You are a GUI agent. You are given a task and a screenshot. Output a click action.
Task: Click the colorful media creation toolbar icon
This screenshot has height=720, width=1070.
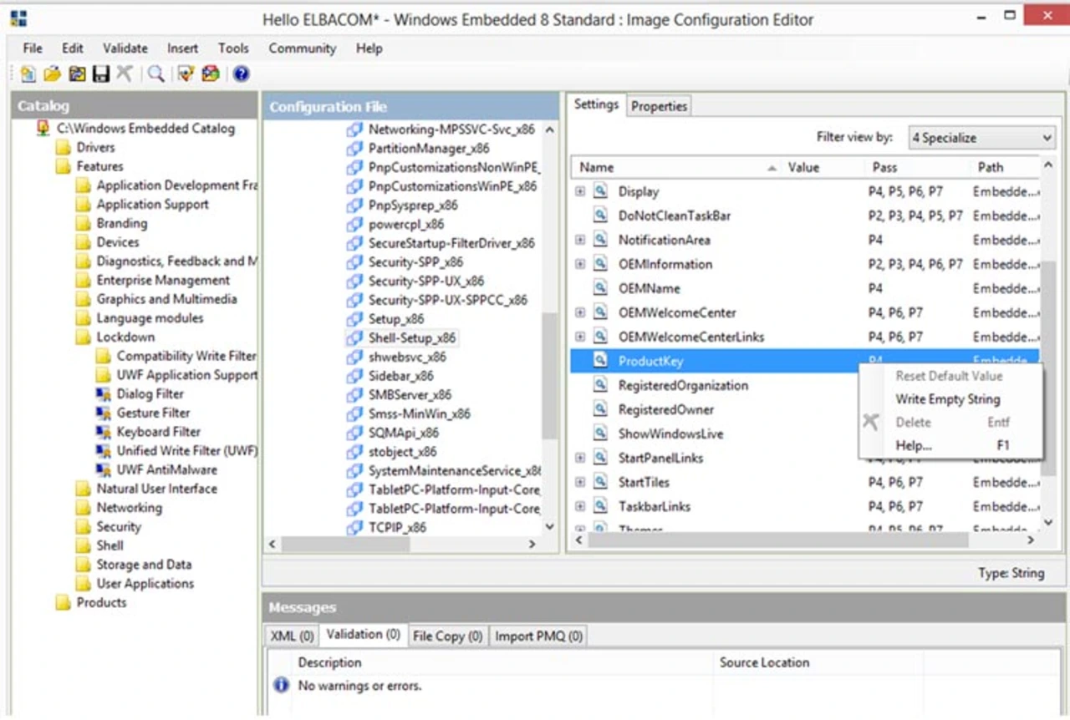[211, 74]
